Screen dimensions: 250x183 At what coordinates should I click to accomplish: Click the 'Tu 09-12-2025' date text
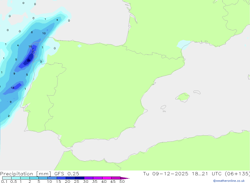165,174
